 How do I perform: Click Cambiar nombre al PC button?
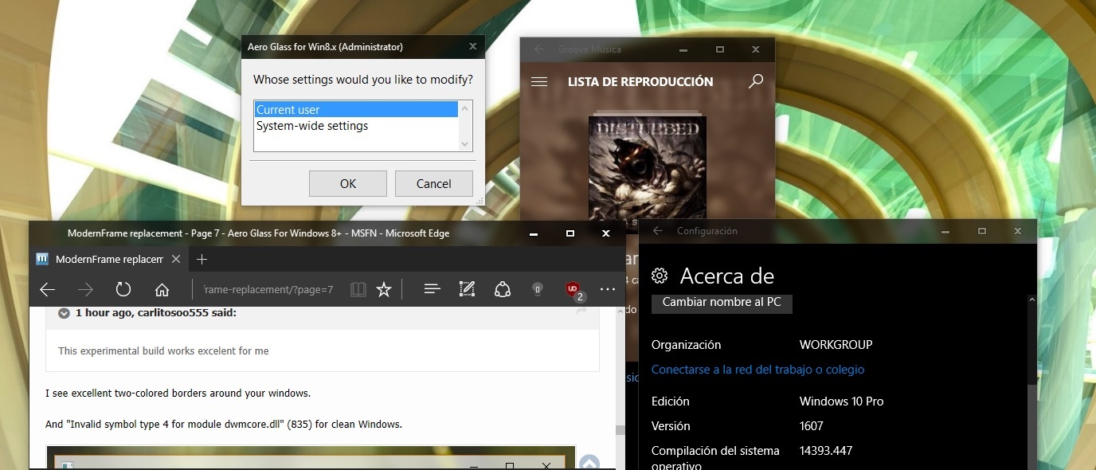[x=722, y=303]
